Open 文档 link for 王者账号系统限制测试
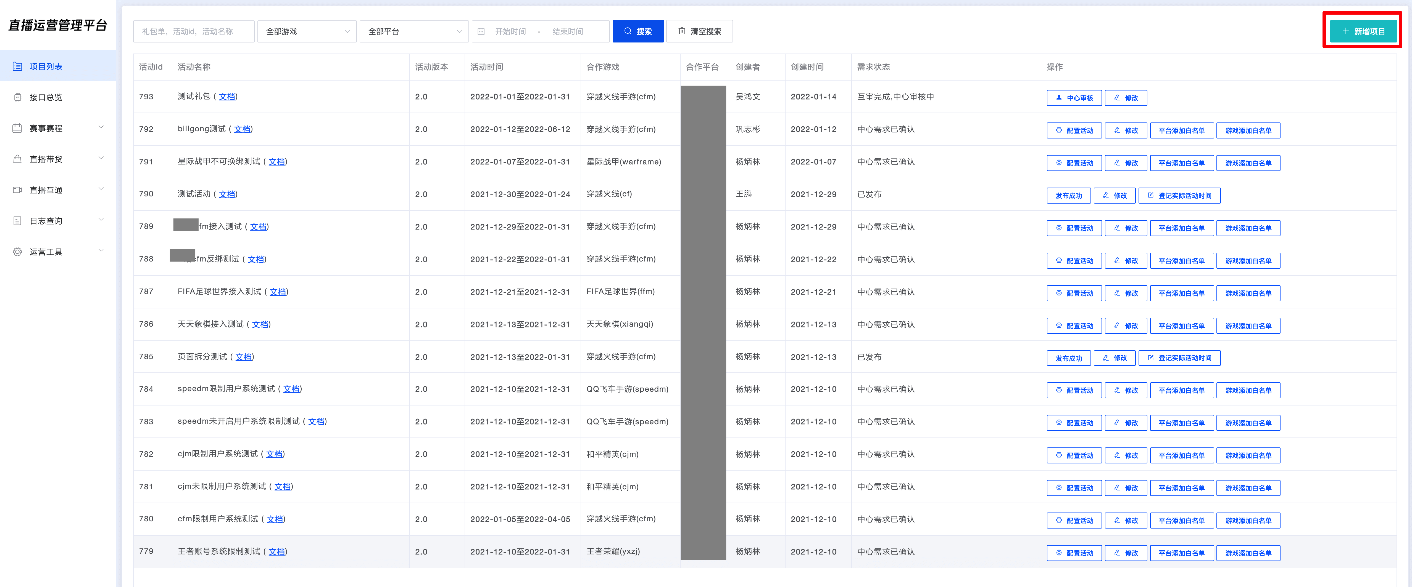This screenshot has height=587, width=1412. pos(277,552)
